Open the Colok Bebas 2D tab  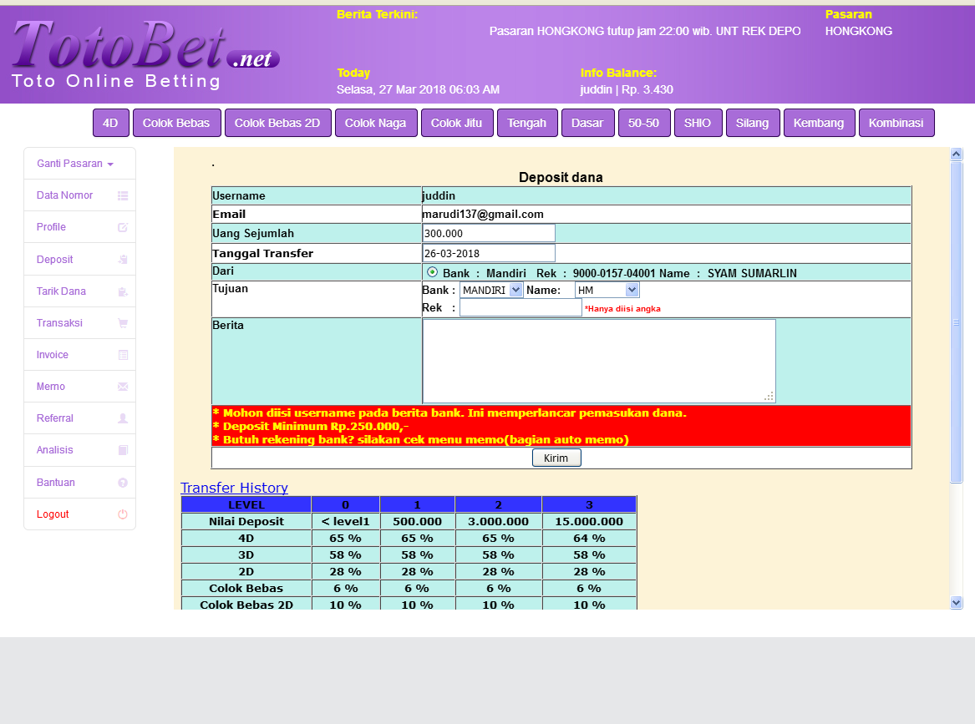click(277, 123)
